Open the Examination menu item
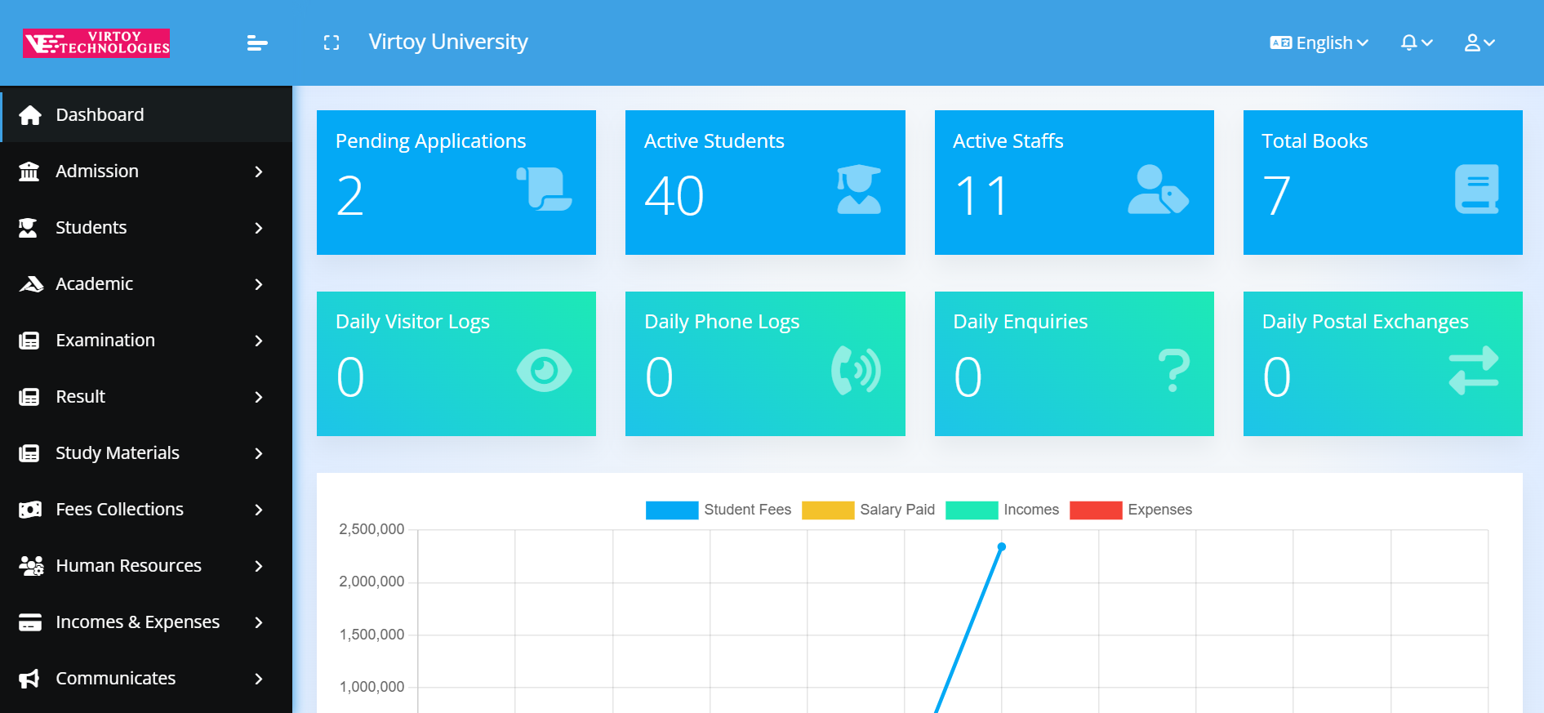The image size is (1544, 713). 146,341
